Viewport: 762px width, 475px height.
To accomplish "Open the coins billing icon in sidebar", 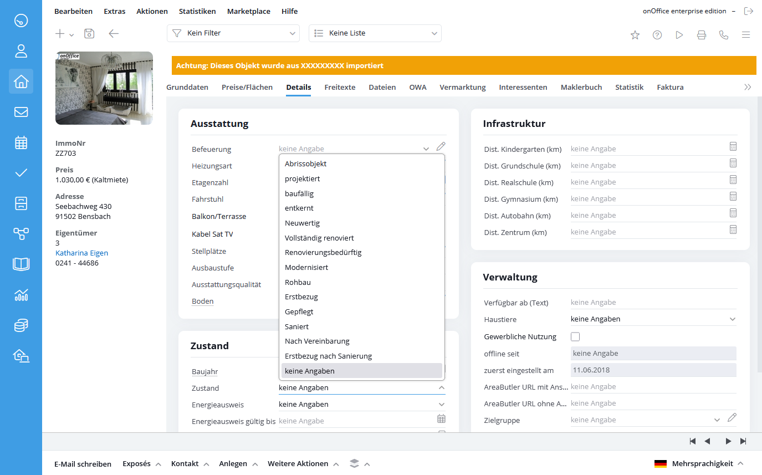I will click(21, 325).
